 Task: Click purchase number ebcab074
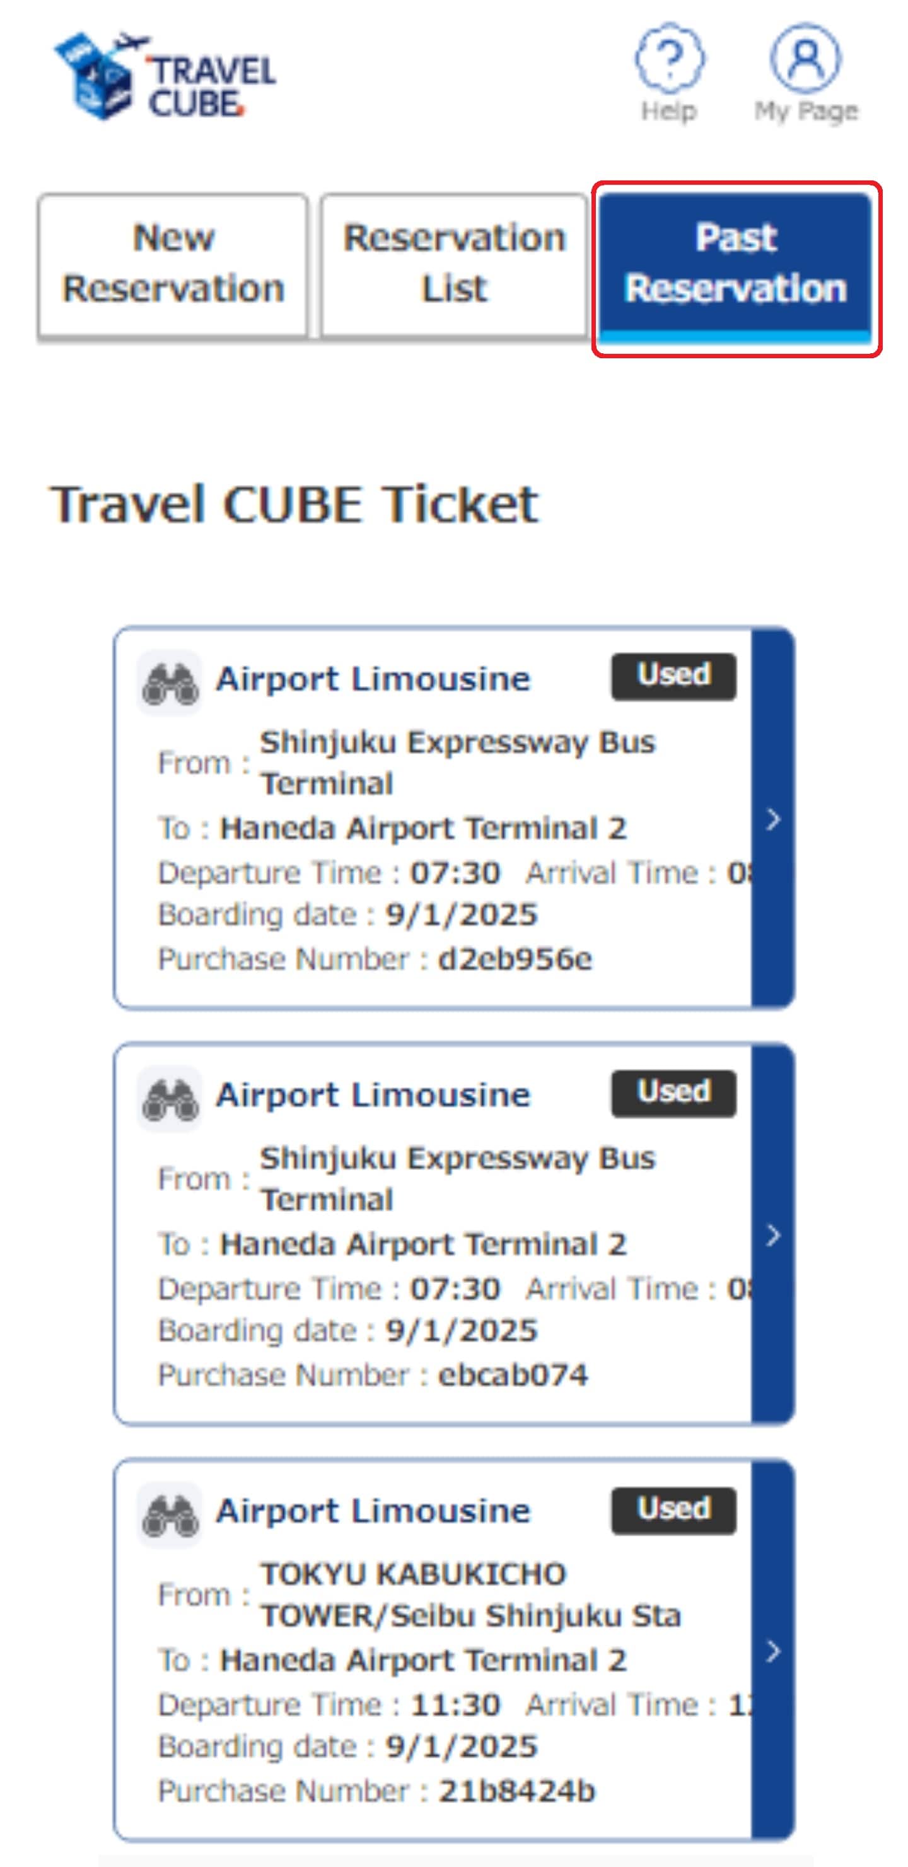pyautogui.click(x=513, y=1375)
